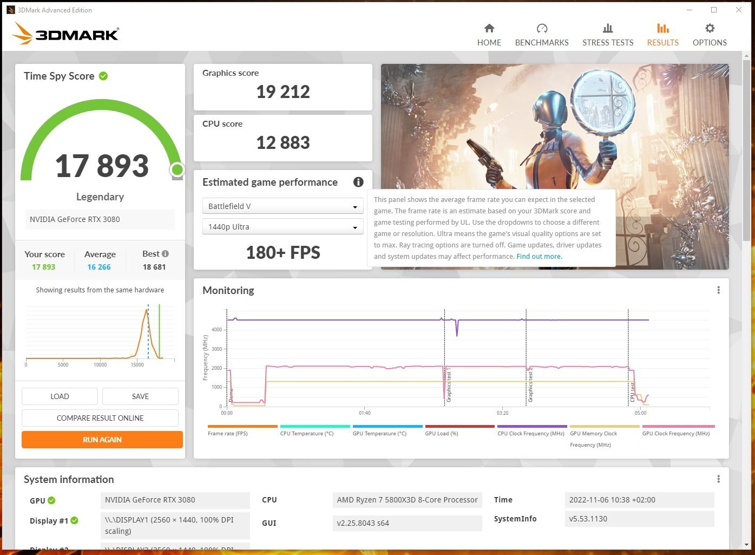Switch to STRESS TESTS tab
The width and height of the screenshot is (755, 555).
point(608,35)
